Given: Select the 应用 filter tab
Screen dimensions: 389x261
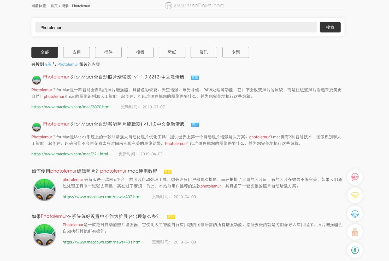Looking at the screenshot, I should (x=76, y=52).
